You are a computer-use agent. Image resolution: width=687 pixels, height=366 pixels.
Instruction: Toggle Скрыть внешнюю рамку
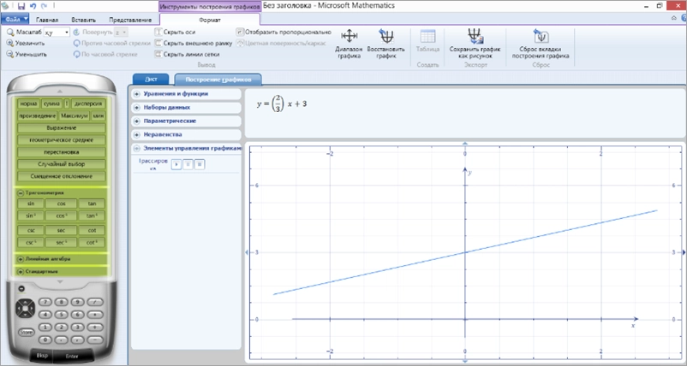194,44
